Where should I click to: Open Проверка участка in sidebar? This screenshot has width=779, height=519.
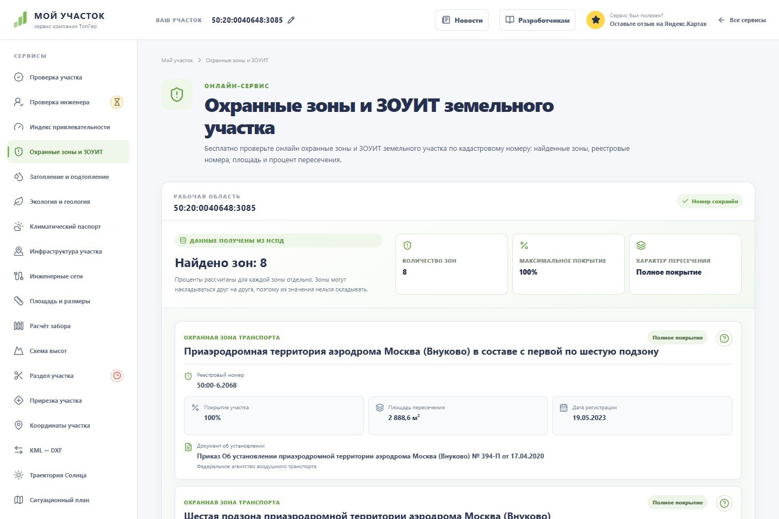[x=68, y=77]
